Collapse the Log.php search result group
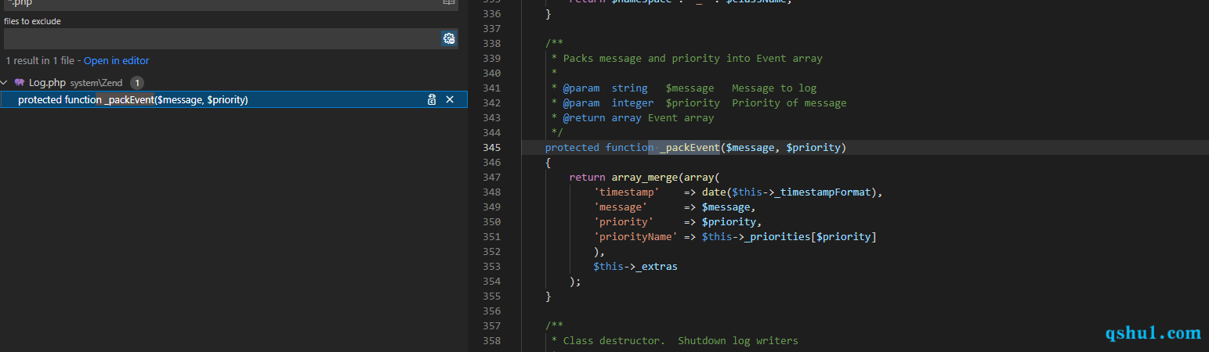1209x352 pixels. tap(6, 82)
